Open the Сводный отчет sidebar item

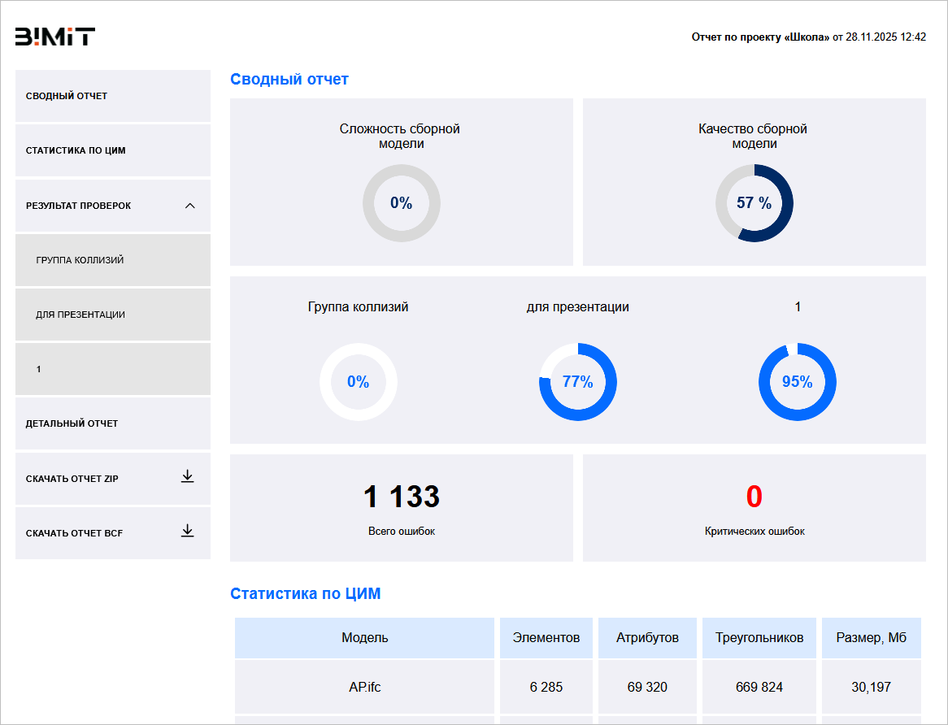click(x=67, y=96)
